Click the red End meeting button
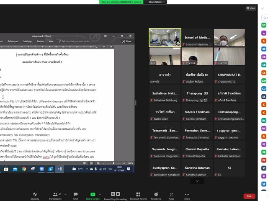This screenshot has width=268, height=201. pyautogui.click(x=249, y=196)
